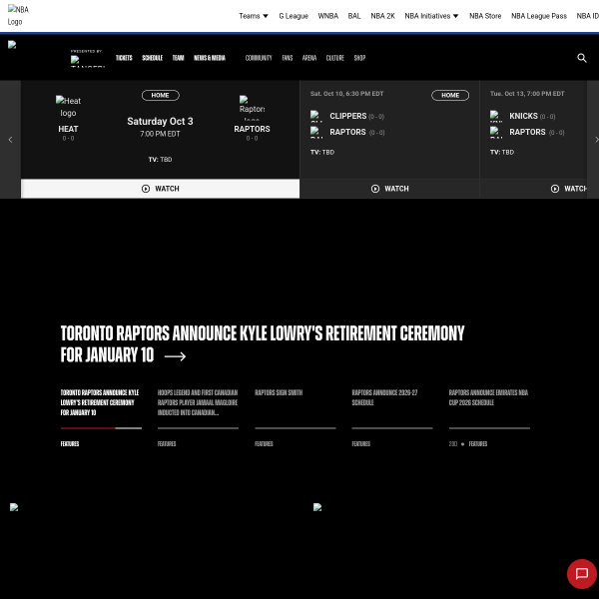Click the presenting sponsor logo
This screenshot has width=599, height=599.
point(88,61)
